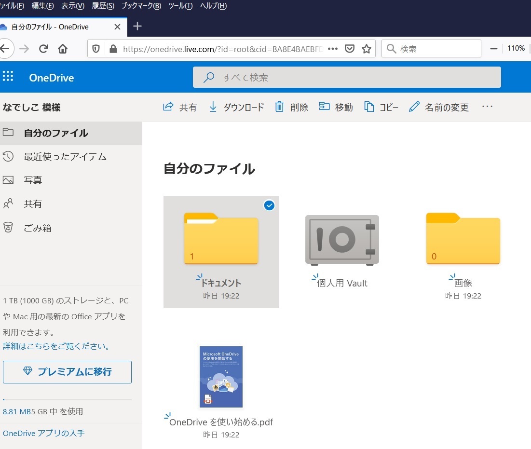Screen dimensions: 531x449
Task: Open page actions (•••) in the address bar
Action: pos(333,49)
